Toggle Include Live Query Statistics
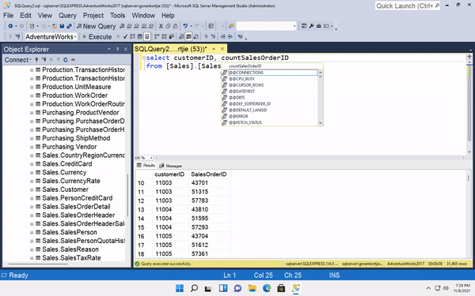 pyautogui.click(x=164, y=36)
